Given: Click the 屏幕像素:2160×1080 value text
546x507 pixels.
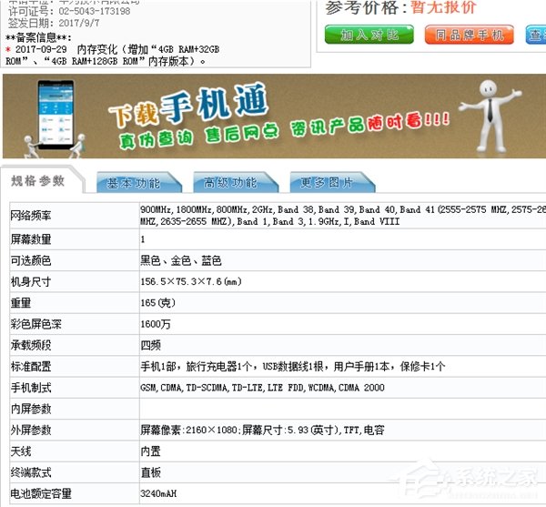Looking at the screenshot, I should pos(262,430).
